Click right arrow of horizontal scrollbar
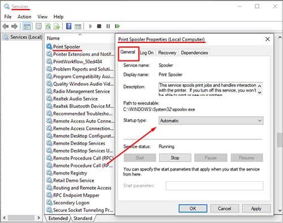283x223 pixels. click(x=38, y=218)
